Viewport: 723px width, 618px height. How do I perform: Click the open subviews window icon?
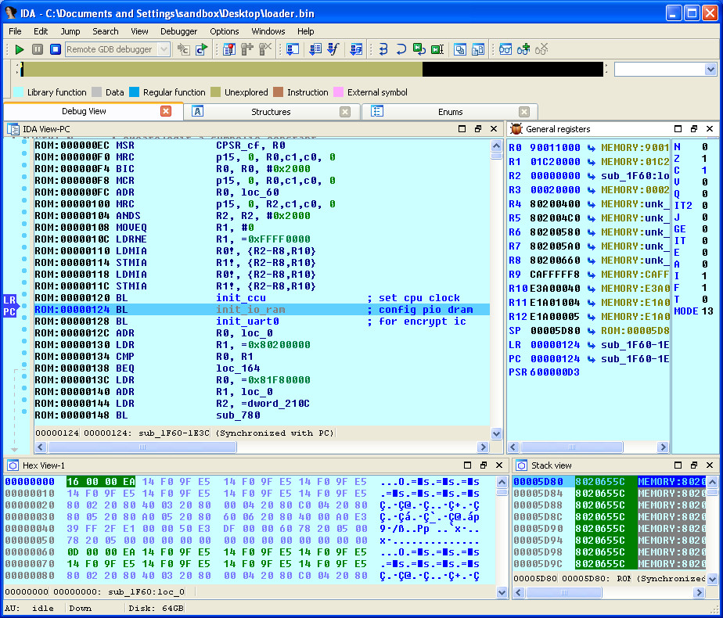pos(460,49)
